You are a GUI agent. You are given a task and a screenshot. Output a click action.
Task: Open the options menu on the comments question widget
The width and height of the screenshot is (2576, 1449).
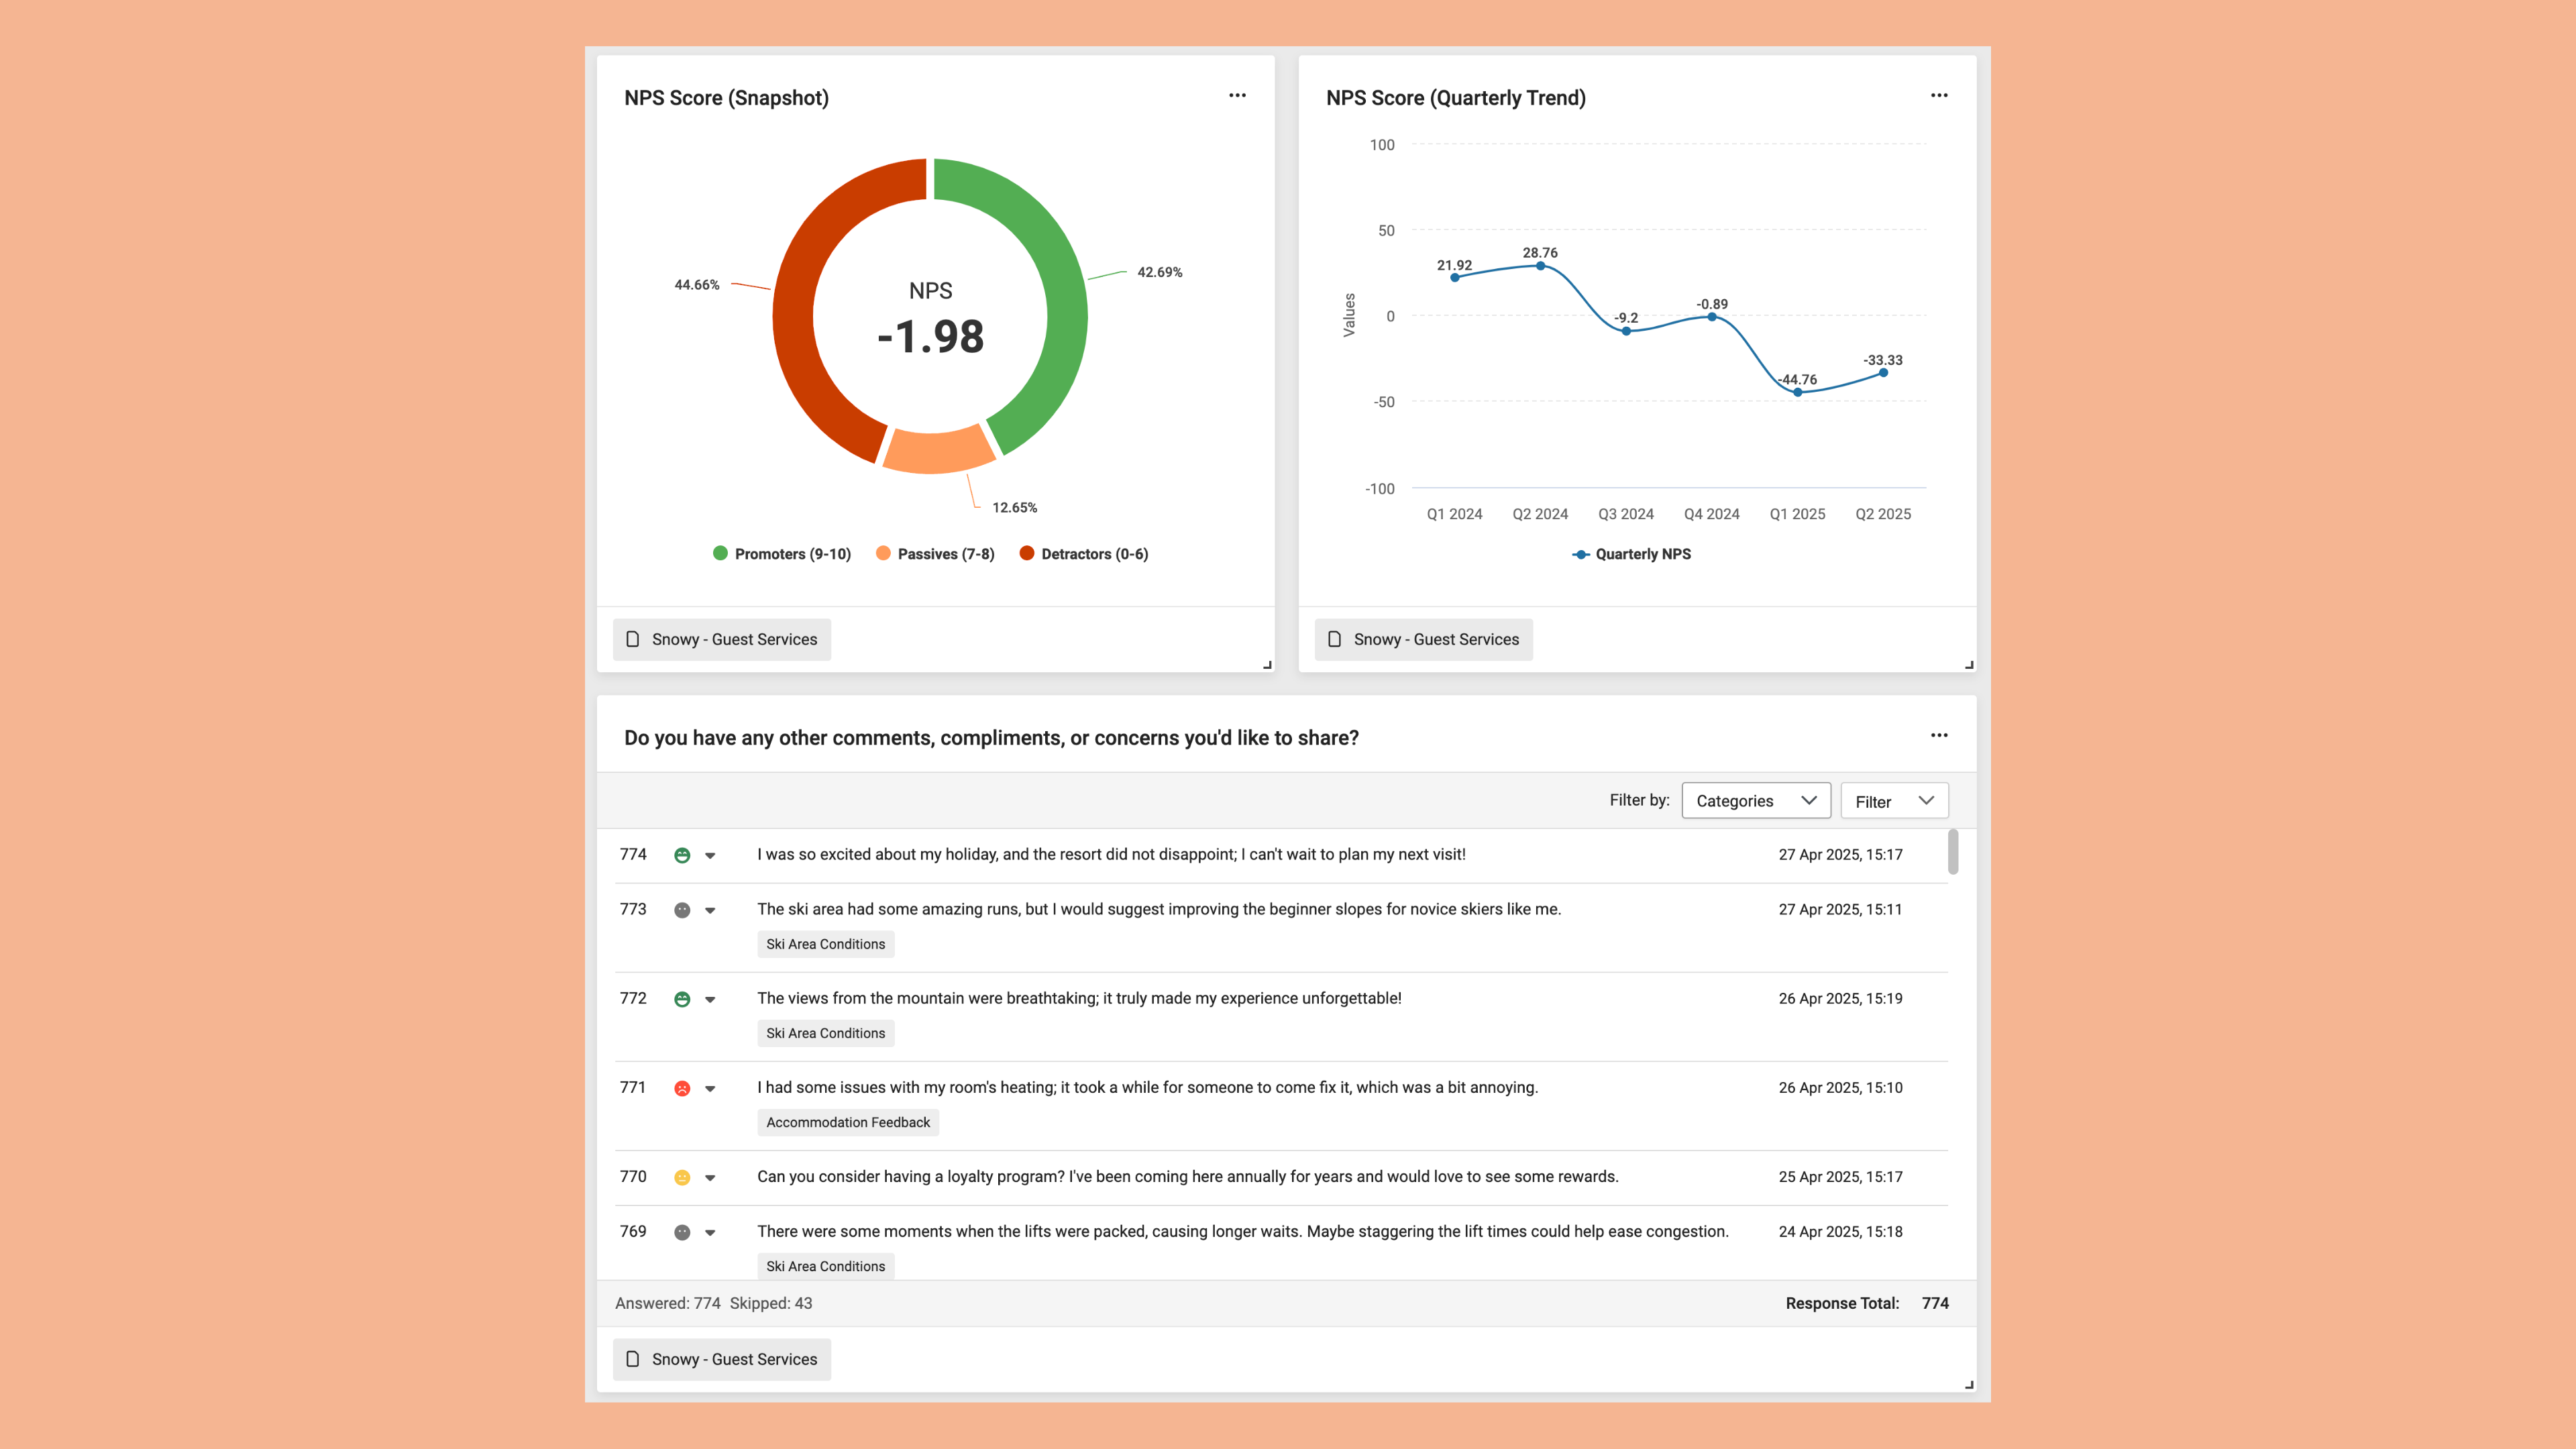(x=1939, y=735)
